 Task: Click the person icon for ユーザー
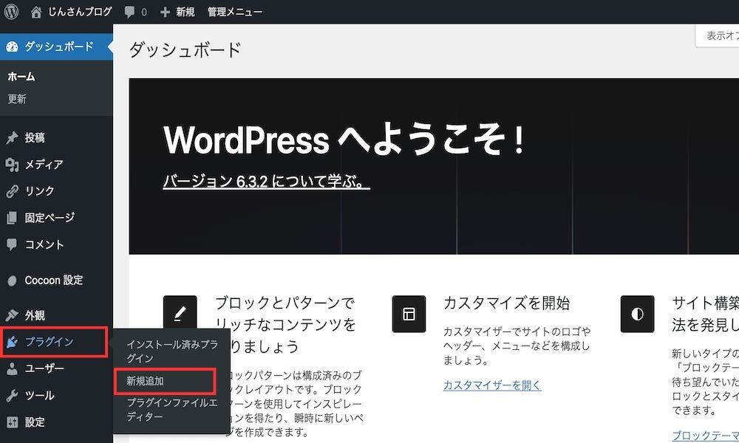12,368
